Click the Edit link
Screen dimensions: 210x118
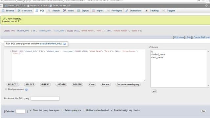click(x=189, y=37)
